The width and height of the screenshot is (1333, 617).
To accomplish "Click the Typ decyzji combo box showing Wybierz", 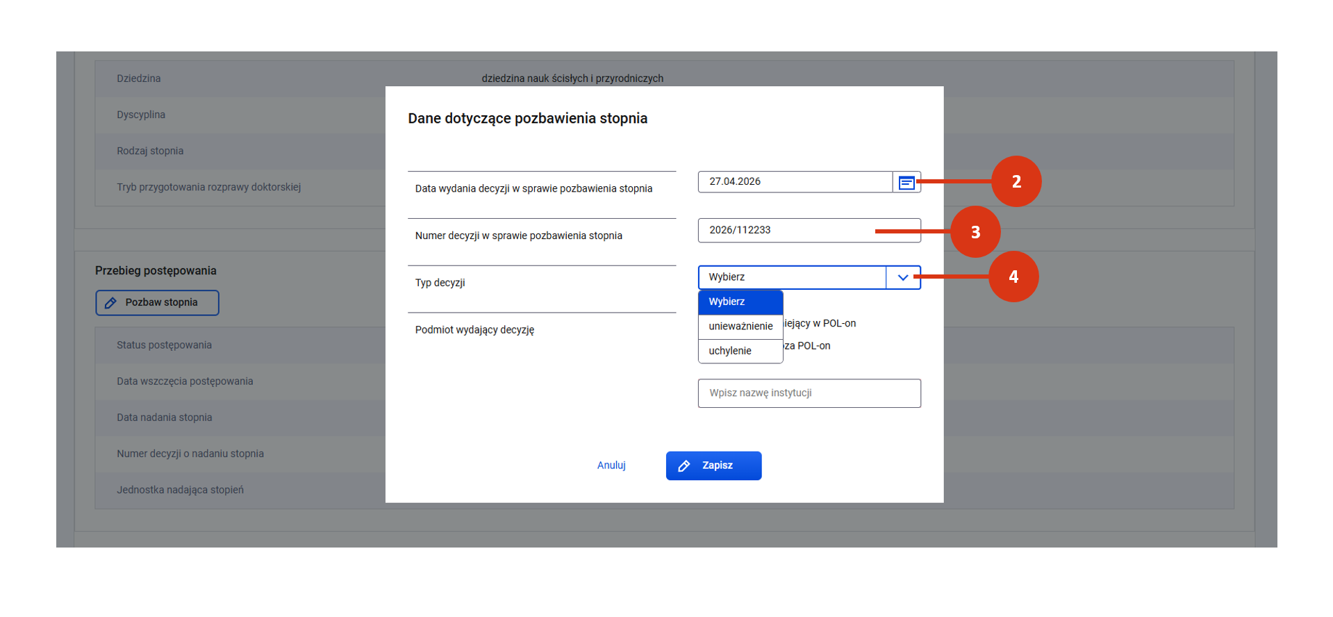I will click(x=792, y=277).
